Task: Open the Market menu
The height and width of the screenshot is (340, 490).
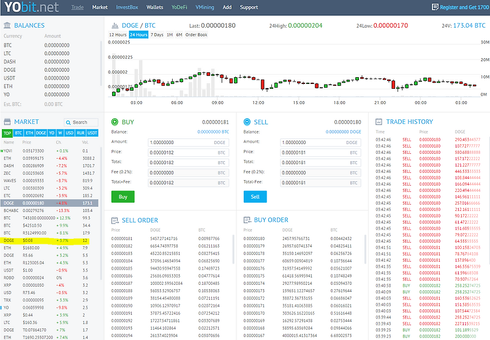Action: pos(100,7)
